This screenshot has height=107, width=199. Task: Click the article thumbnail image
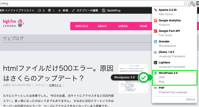[133, 79]
